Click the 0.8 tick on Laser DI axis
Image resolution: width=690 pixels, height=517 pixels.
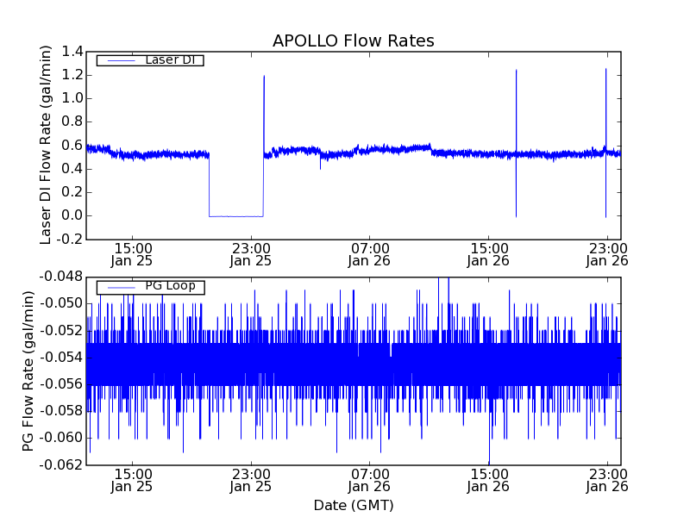point(72,121)
